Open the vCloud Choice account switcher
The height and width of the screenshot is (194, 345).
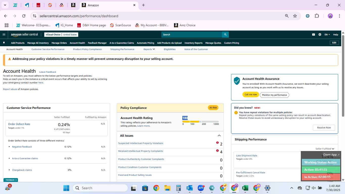(61, 35)
